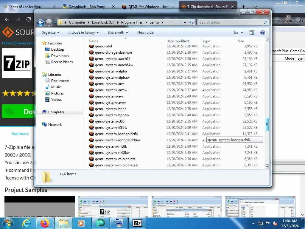The image size is (305, 229).
Task: Open the Share with dropdown
Action: pyautogui.click(x=118, y=33)
